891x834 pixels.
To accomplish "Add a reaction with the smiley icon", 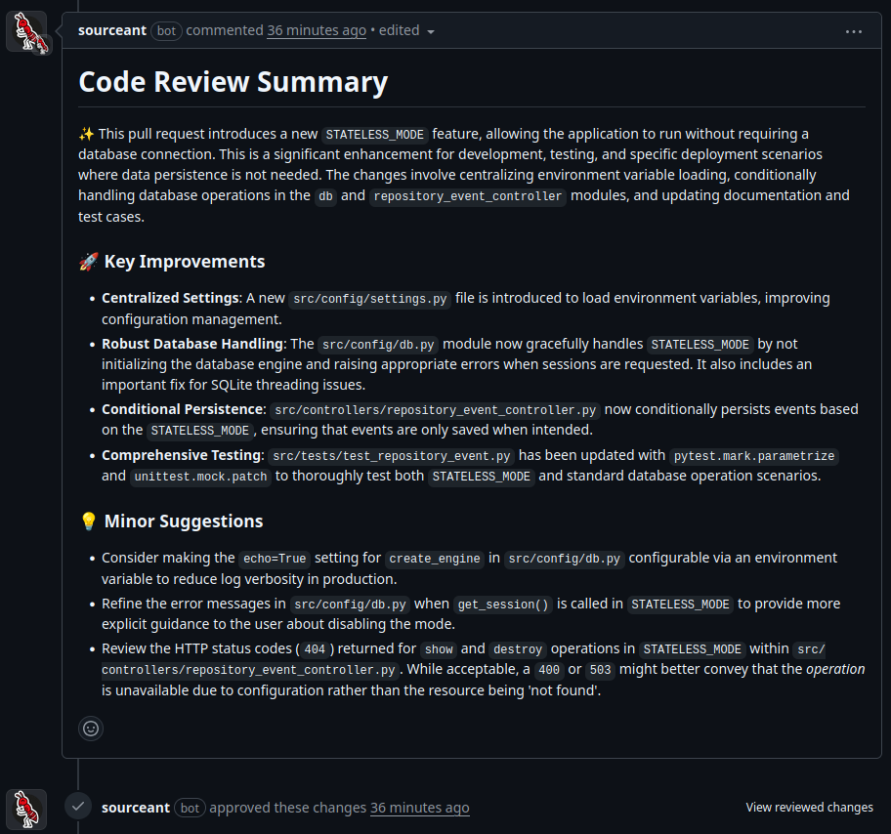I will click(x=91, y=729).
